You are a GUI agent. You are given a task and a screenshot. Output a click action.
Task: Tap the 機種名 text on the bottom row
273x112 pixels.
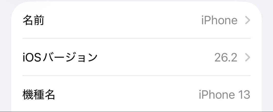39,95
